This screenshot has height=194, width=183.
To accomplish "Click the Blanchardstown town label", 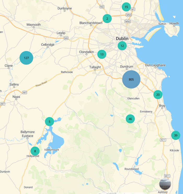I will [x=91, y=23].
